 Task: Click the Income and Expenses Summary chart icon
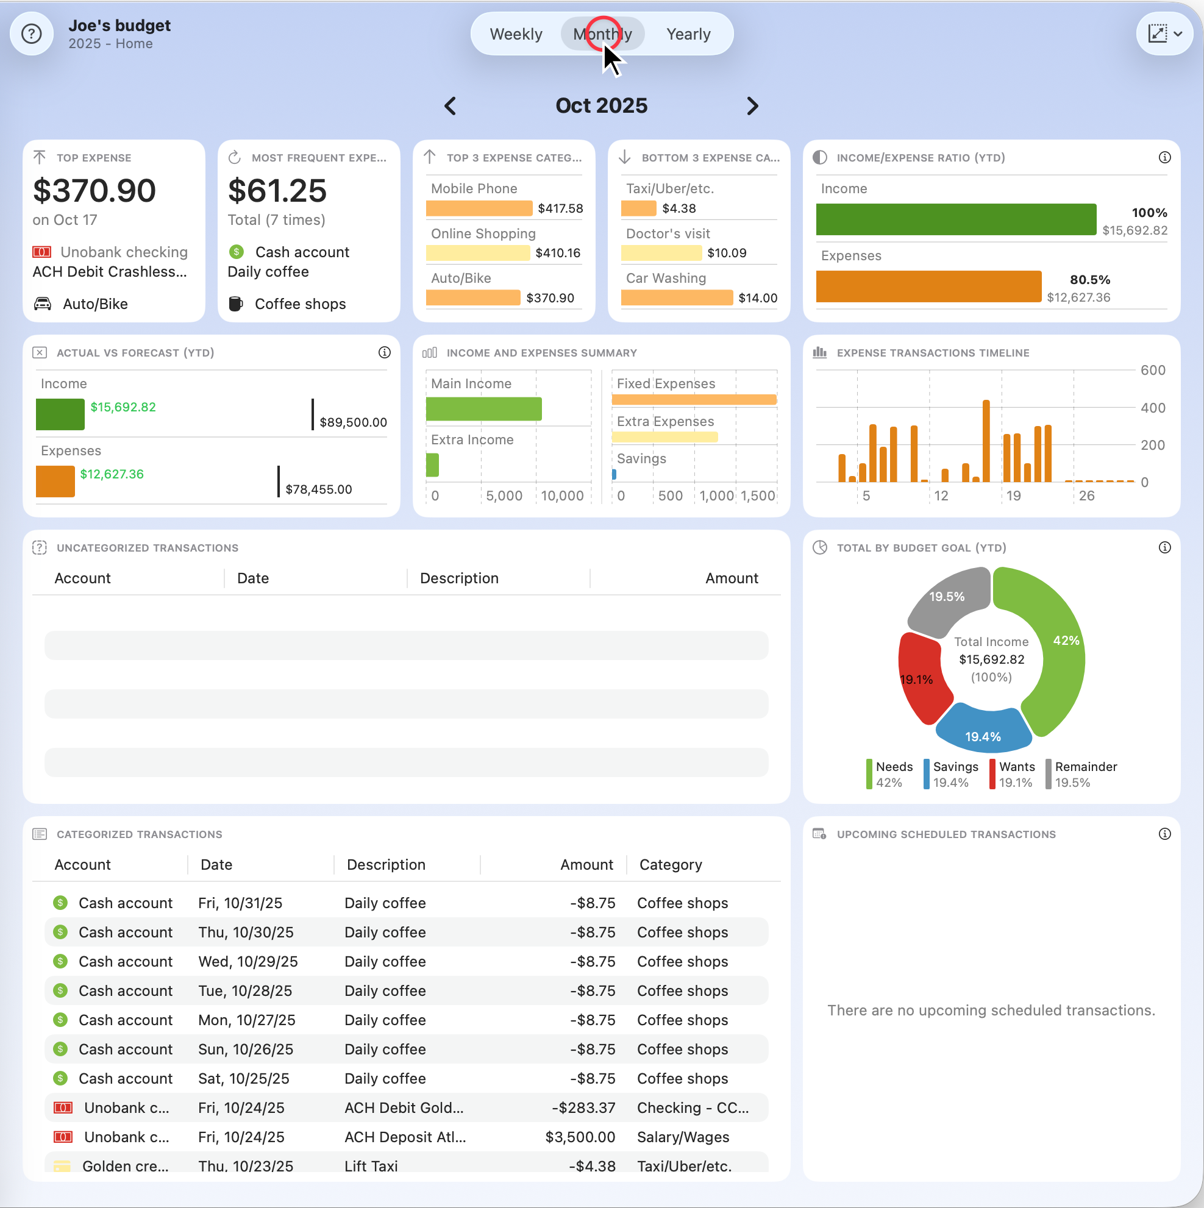[430, 352]
